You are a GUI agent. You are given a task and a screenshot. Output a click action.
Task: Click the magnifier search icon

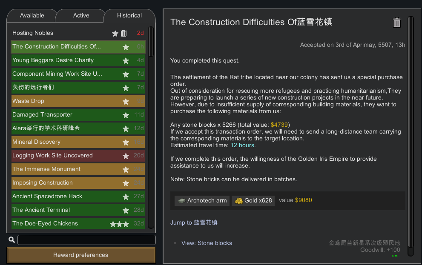11,239
